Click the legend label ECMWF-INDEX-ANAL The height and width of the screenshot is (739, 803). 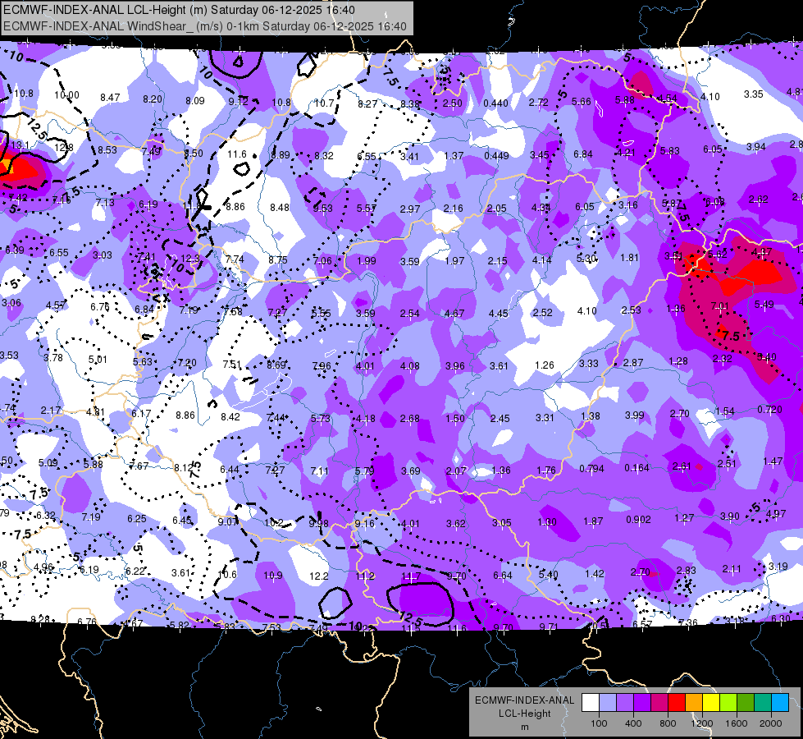pyautogui.click(x=524, y=700)
